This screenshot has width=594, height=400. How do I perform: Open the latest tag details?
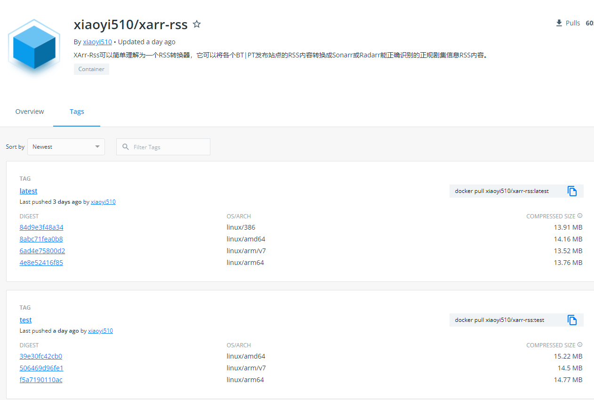[x=28, y=191]
